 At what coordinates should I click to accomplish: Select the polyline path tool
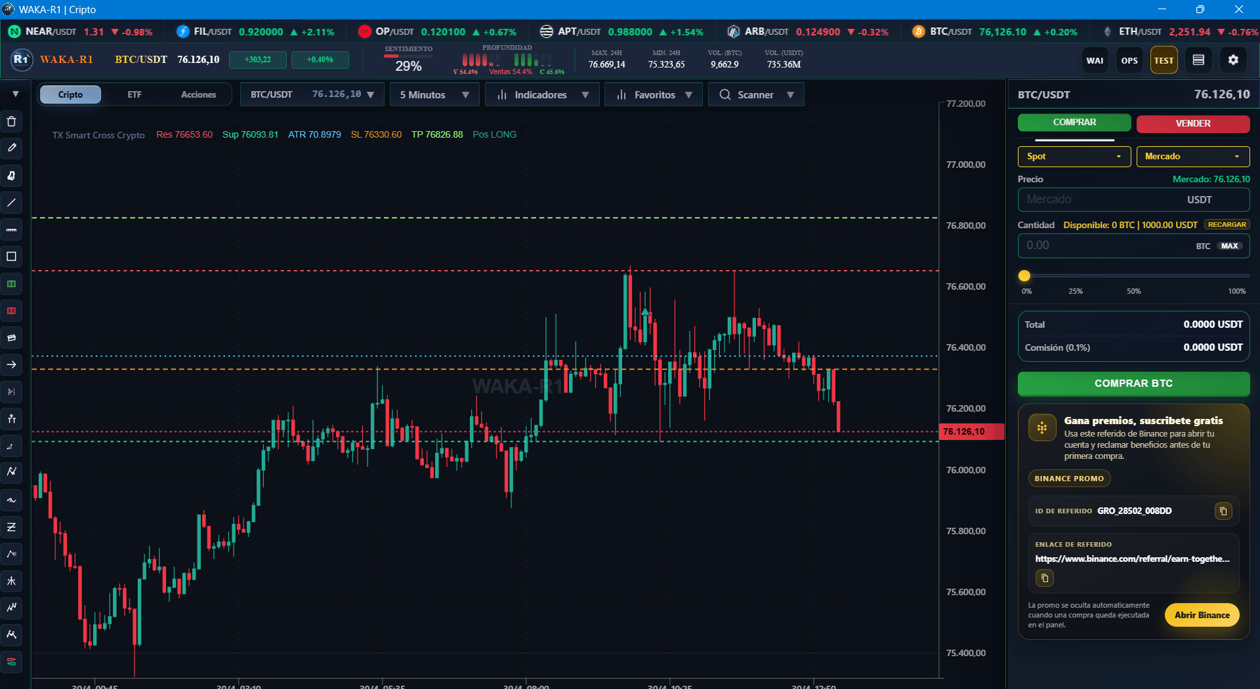[11, 554]
